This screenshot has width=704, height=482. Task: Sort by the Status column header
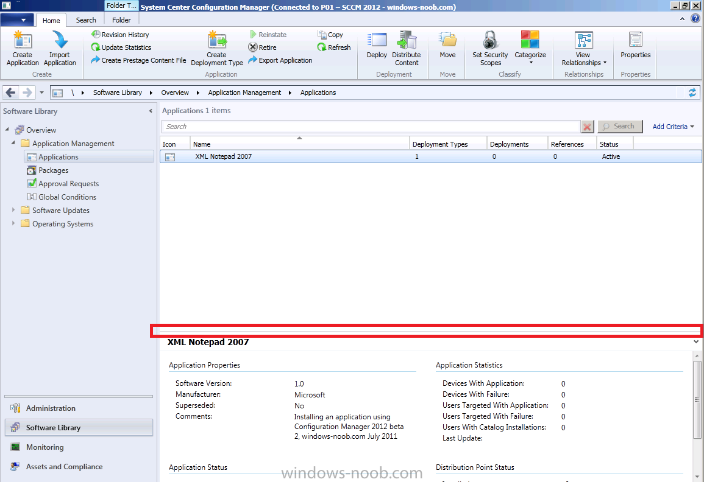[x=614, y=144]
